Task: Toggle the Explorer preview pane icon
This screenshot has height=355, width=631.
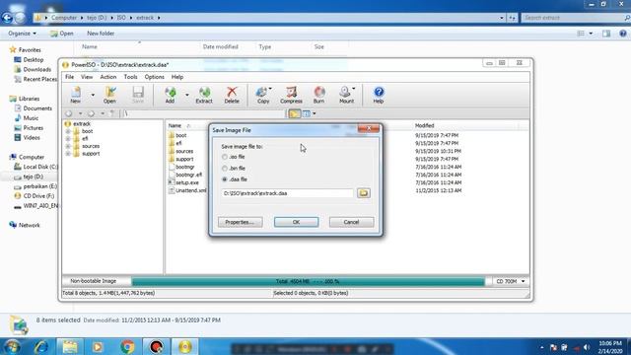Action: (606, 34)
